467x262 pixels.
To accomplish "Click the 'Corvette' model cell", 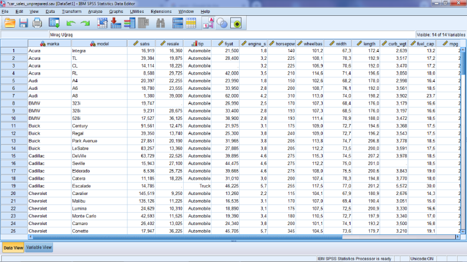I will [x=99, y=231].
